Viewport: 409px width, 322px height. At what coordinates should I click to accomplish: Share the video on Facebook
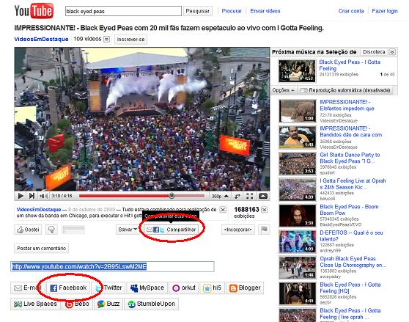click(68, 288)
